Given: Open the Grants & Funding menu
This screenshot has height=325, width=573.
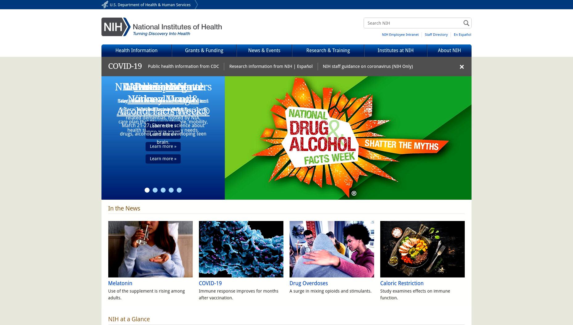Looking at the screenshot, I should coord(204,51).
